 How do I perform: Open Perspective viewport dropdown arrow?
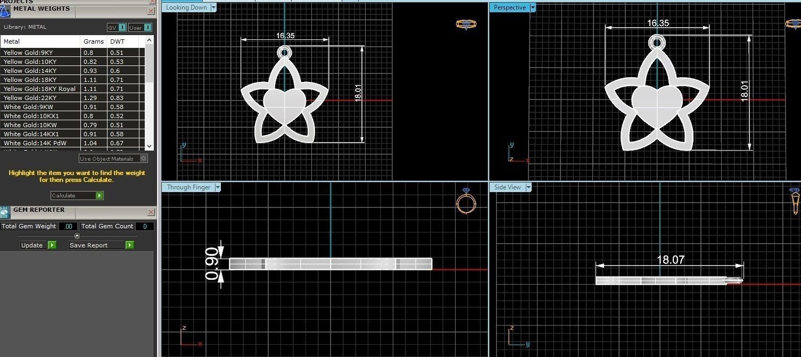533,7
